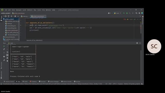Open the main run configuration dropdown
Image resolution: width=165 pixels, height=93 pixels.
[117, 13]
